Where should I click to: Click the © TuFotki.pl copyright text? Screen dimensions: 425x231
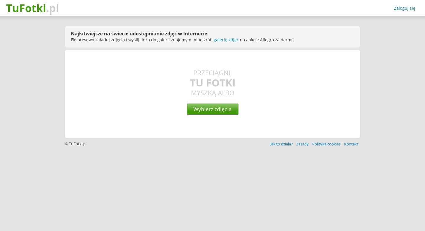[x=76, y=144]
